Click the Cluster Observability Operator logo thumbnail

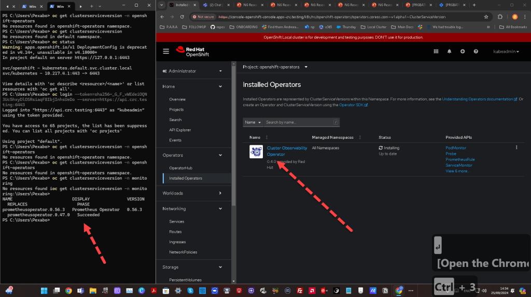click(256, 152)
